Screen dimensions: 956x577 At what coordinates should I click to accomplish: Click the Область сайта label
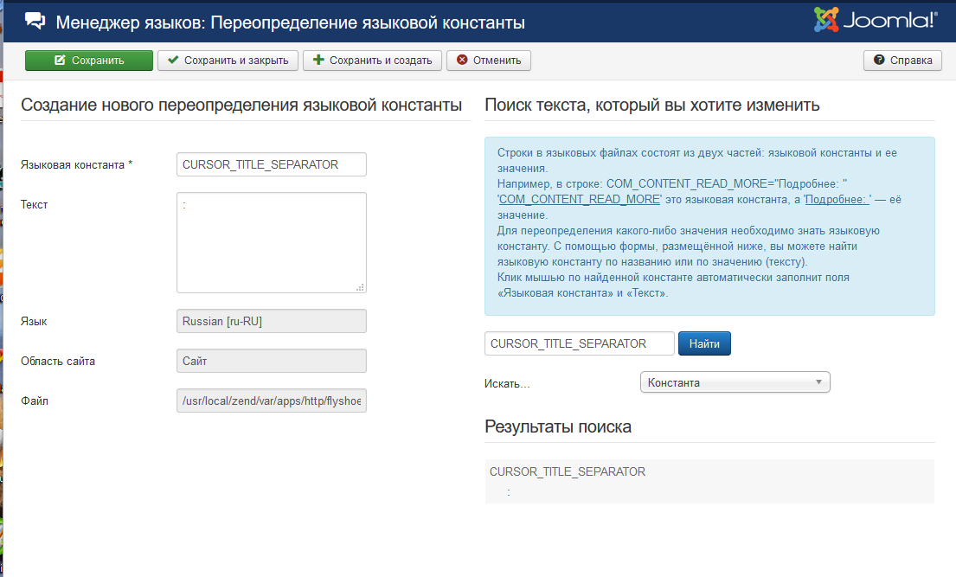(x=58, y=361)
